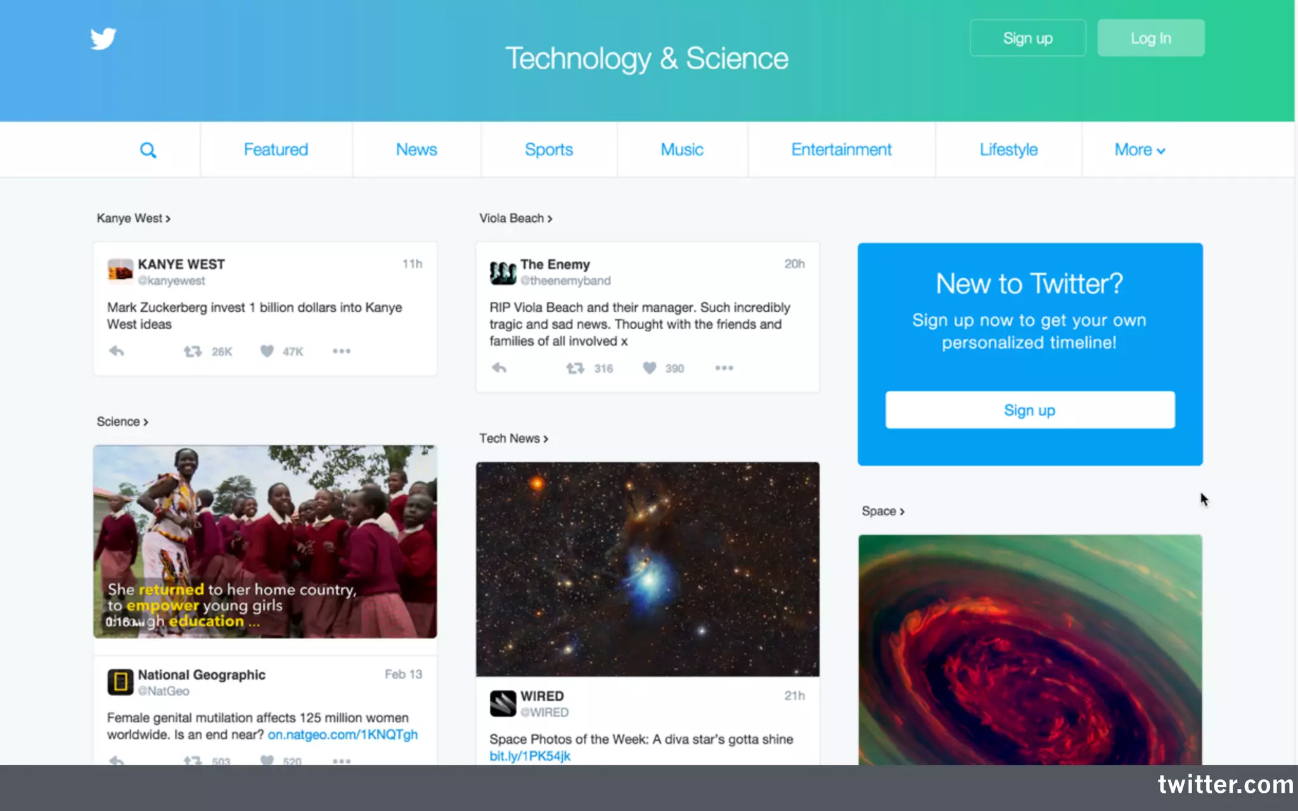Click the WIRED profile avatar
Image resolution: width=1298 pixels, height=811 pixels.
point(503,703)
